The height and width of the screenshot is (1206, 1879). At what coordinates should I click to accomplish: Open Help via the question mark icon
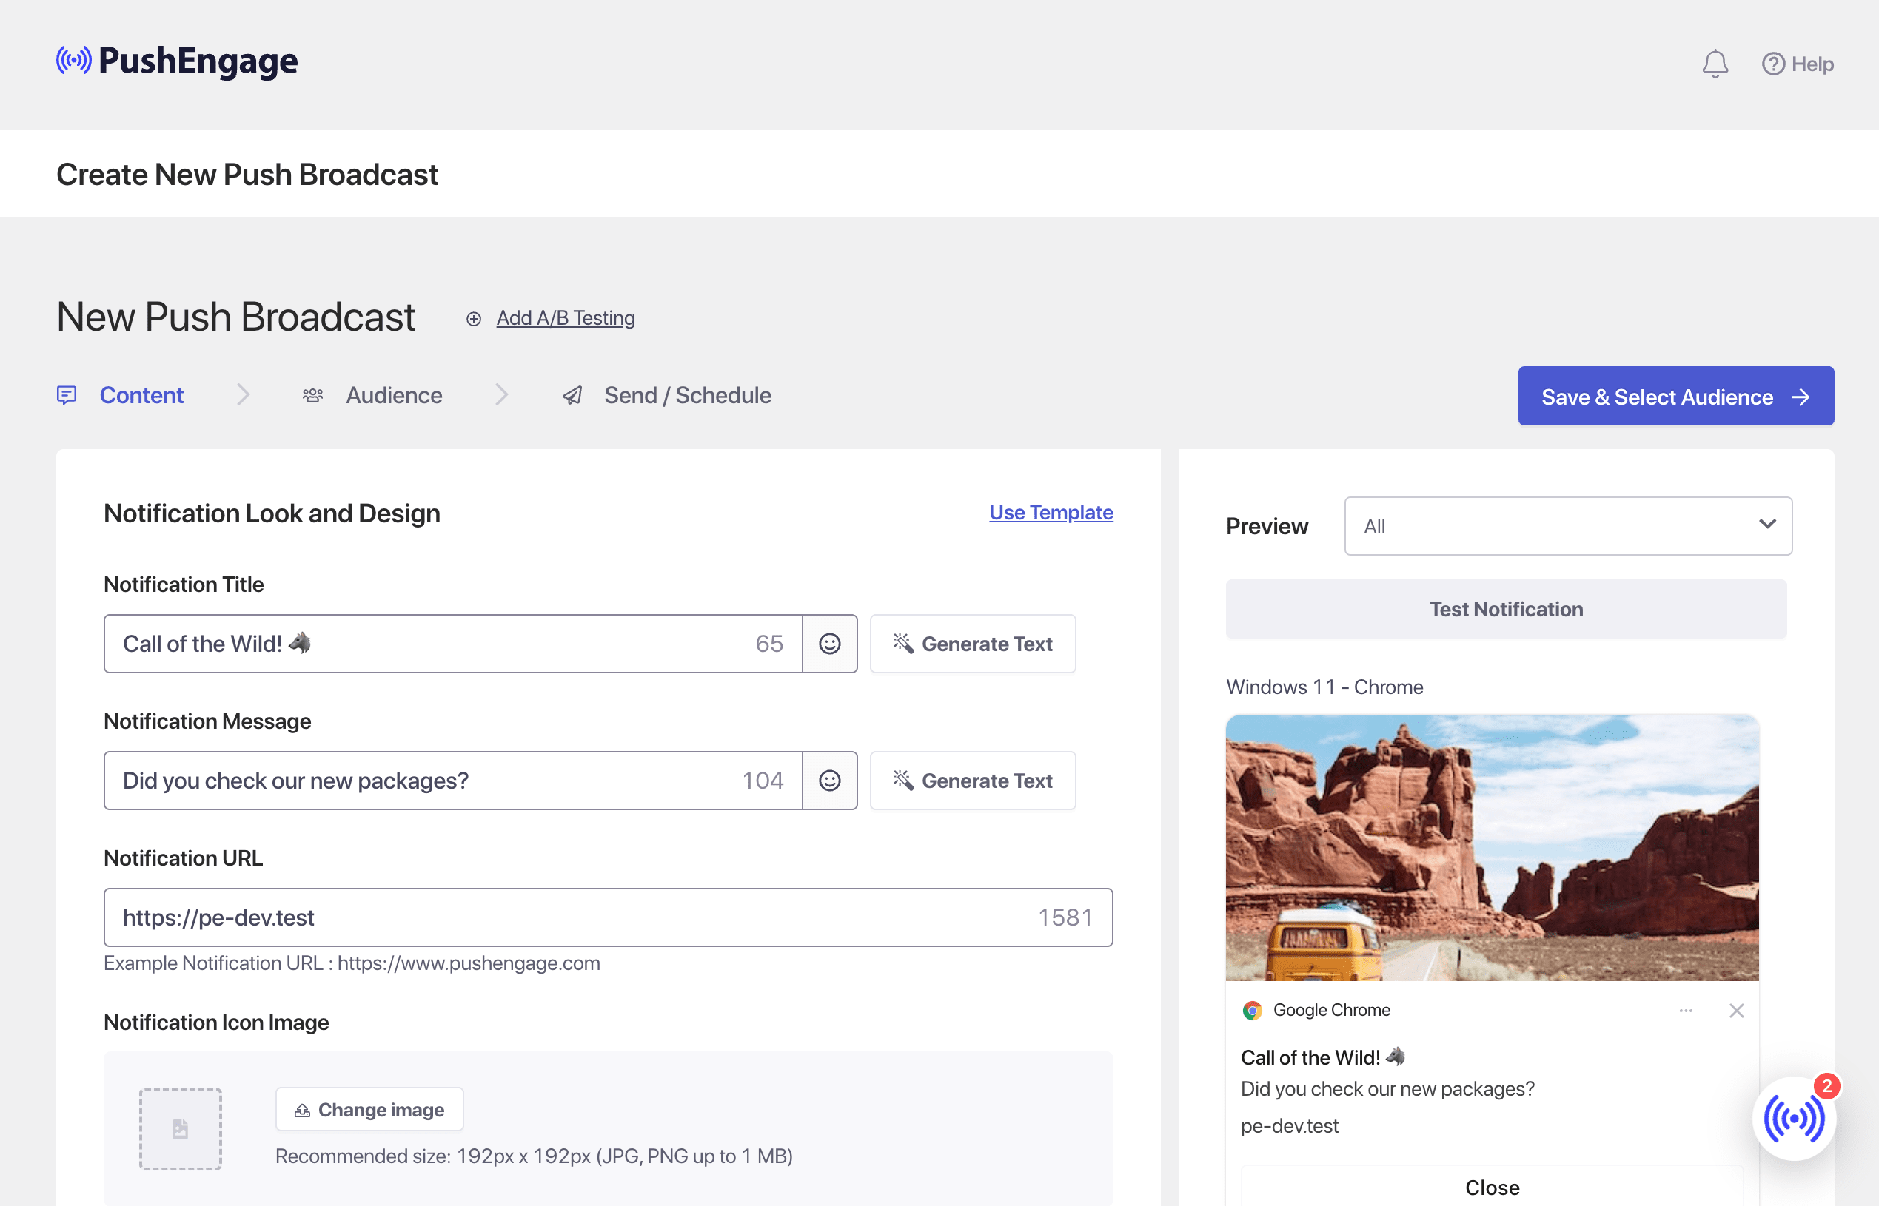coord(1772,64)
